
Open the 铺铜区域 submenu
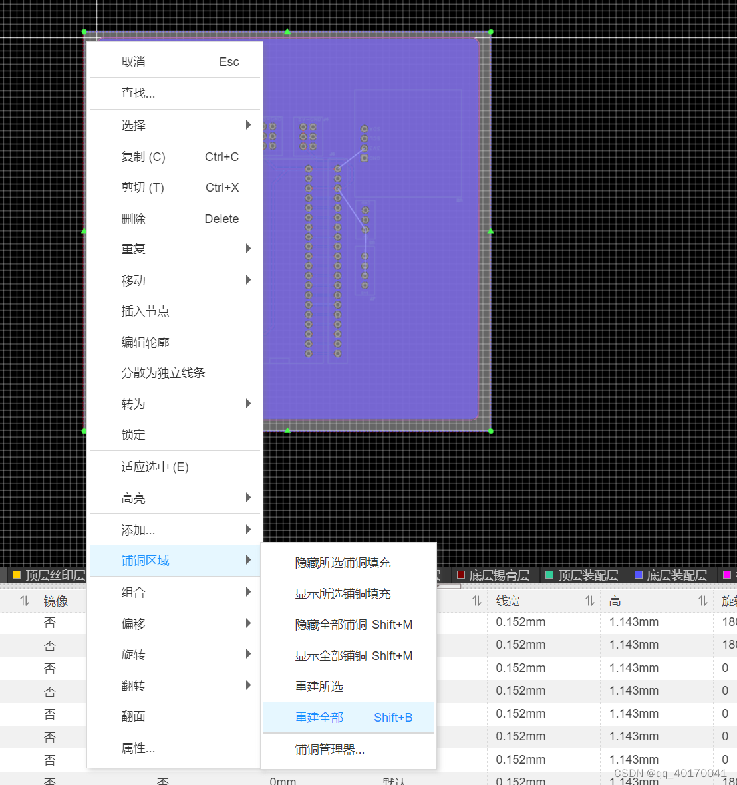point(175,561)
